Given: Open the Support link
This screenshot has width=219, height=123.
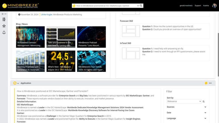Looking at the screenshot, I should point(198,5).
